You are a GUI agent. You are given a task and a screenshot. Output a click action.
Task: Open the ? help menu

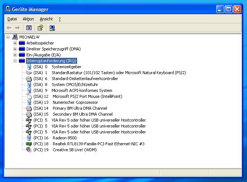click(x=60, y=19)
